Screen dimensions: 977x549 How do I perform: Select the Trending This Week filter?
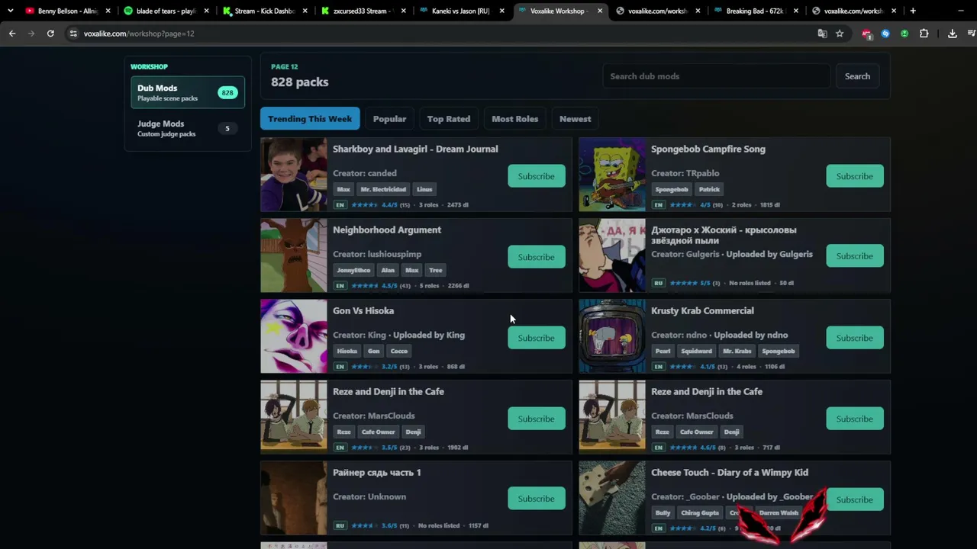point(310,119)
